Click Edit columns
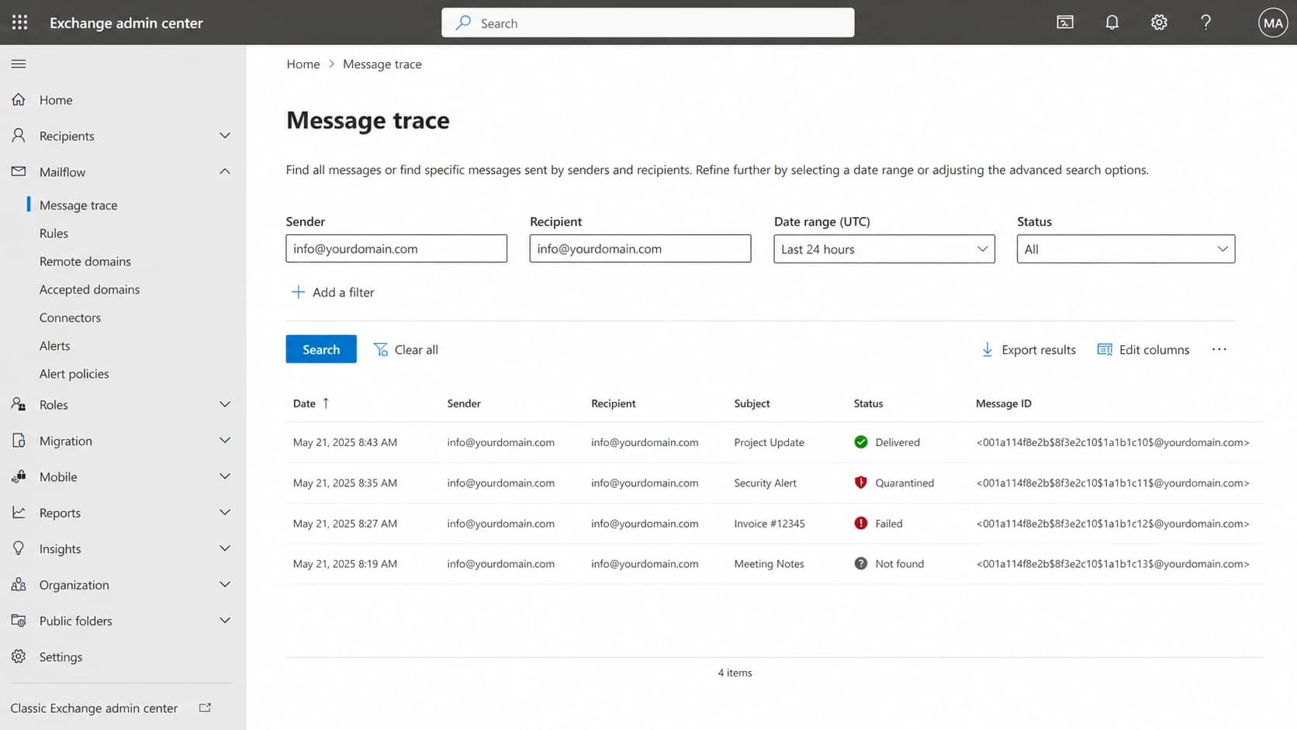This screenshot has height=730, width=1297. click(1143, 349)
